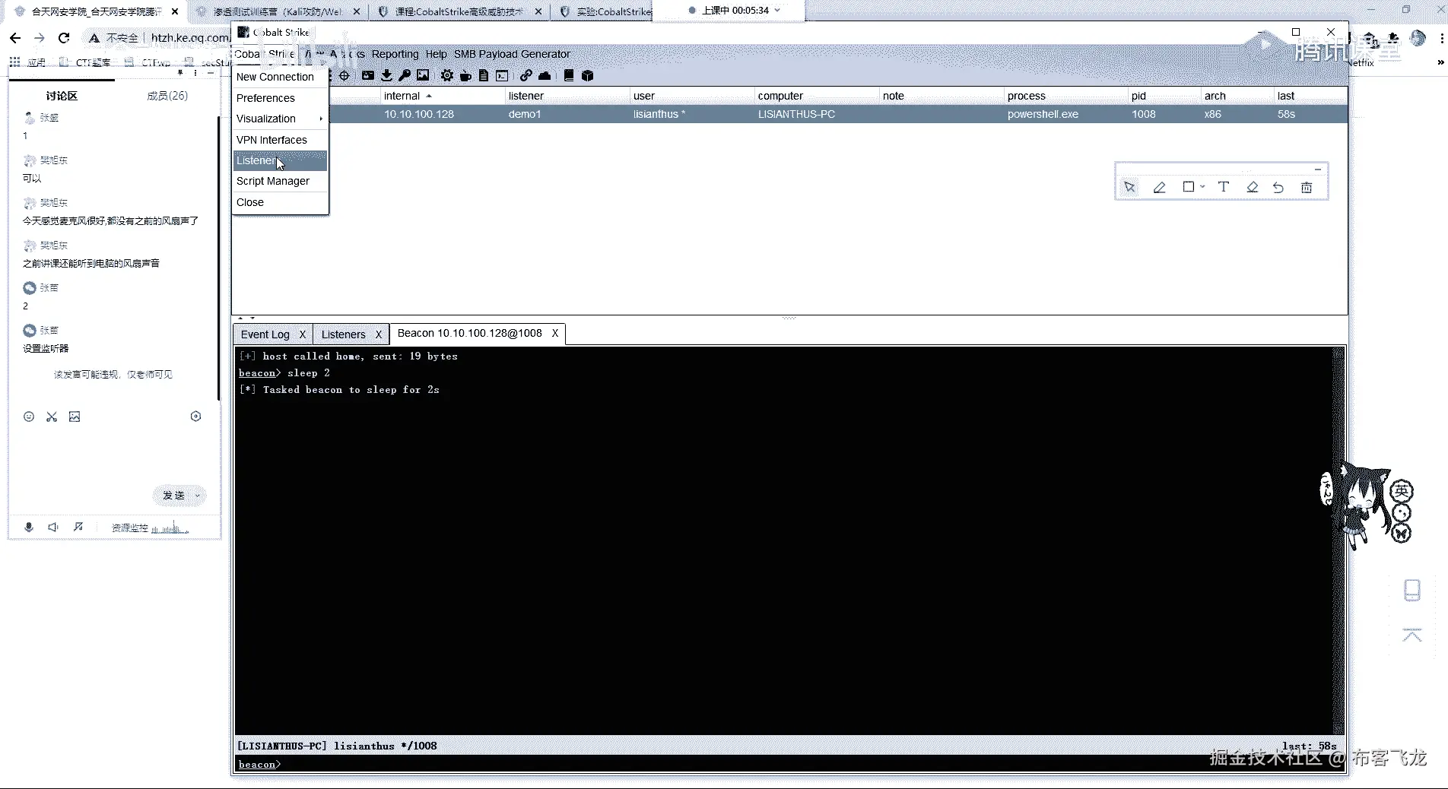Click the beacon command input line
Viewport: 1448px width, 789px height.
pos(789,765)
